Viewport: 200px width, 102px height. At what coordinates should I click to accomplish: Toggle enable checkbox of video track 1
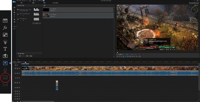(x=17, y=68)
